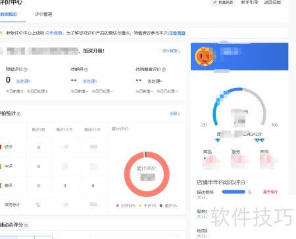Click the 描述相符 blue score bar
The width and height of the screenshot is (296, 239).
tap(234, 192)
